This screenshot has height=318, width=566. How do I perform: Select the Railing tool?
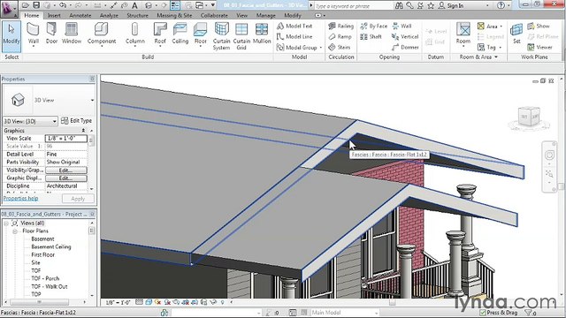pos(340,26)
